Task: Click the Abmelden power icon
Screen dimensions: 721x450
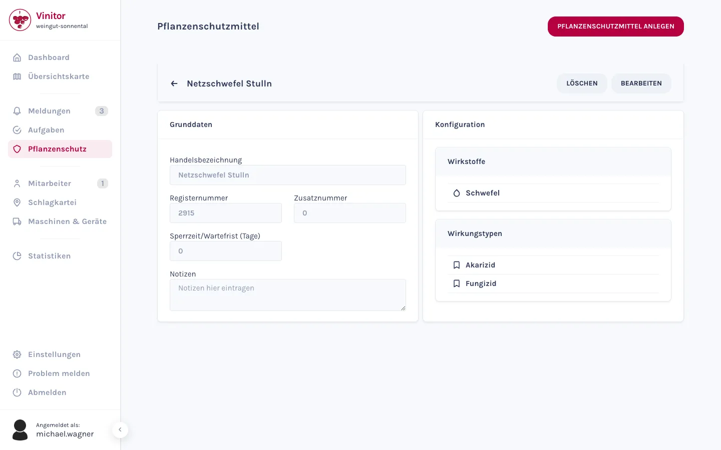Action: (x=17, y=392)
